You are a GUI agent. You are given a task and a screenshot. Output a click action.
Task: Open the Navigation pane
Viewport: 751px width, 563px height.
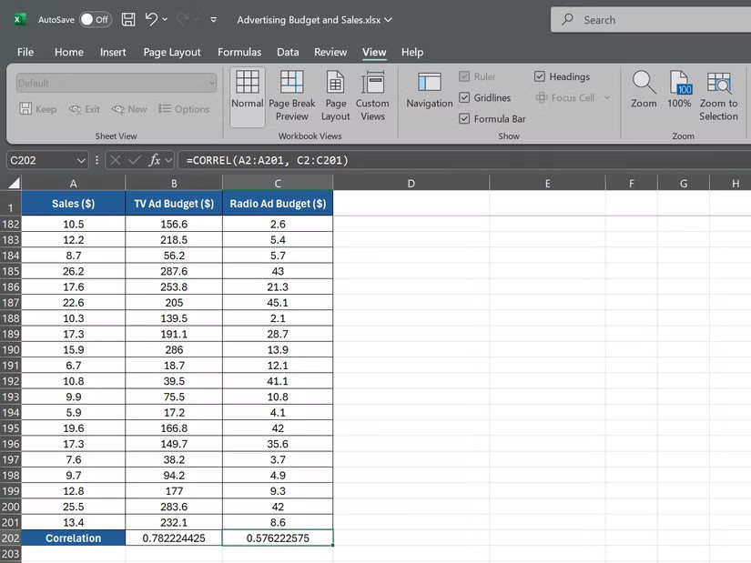[429, 91]
